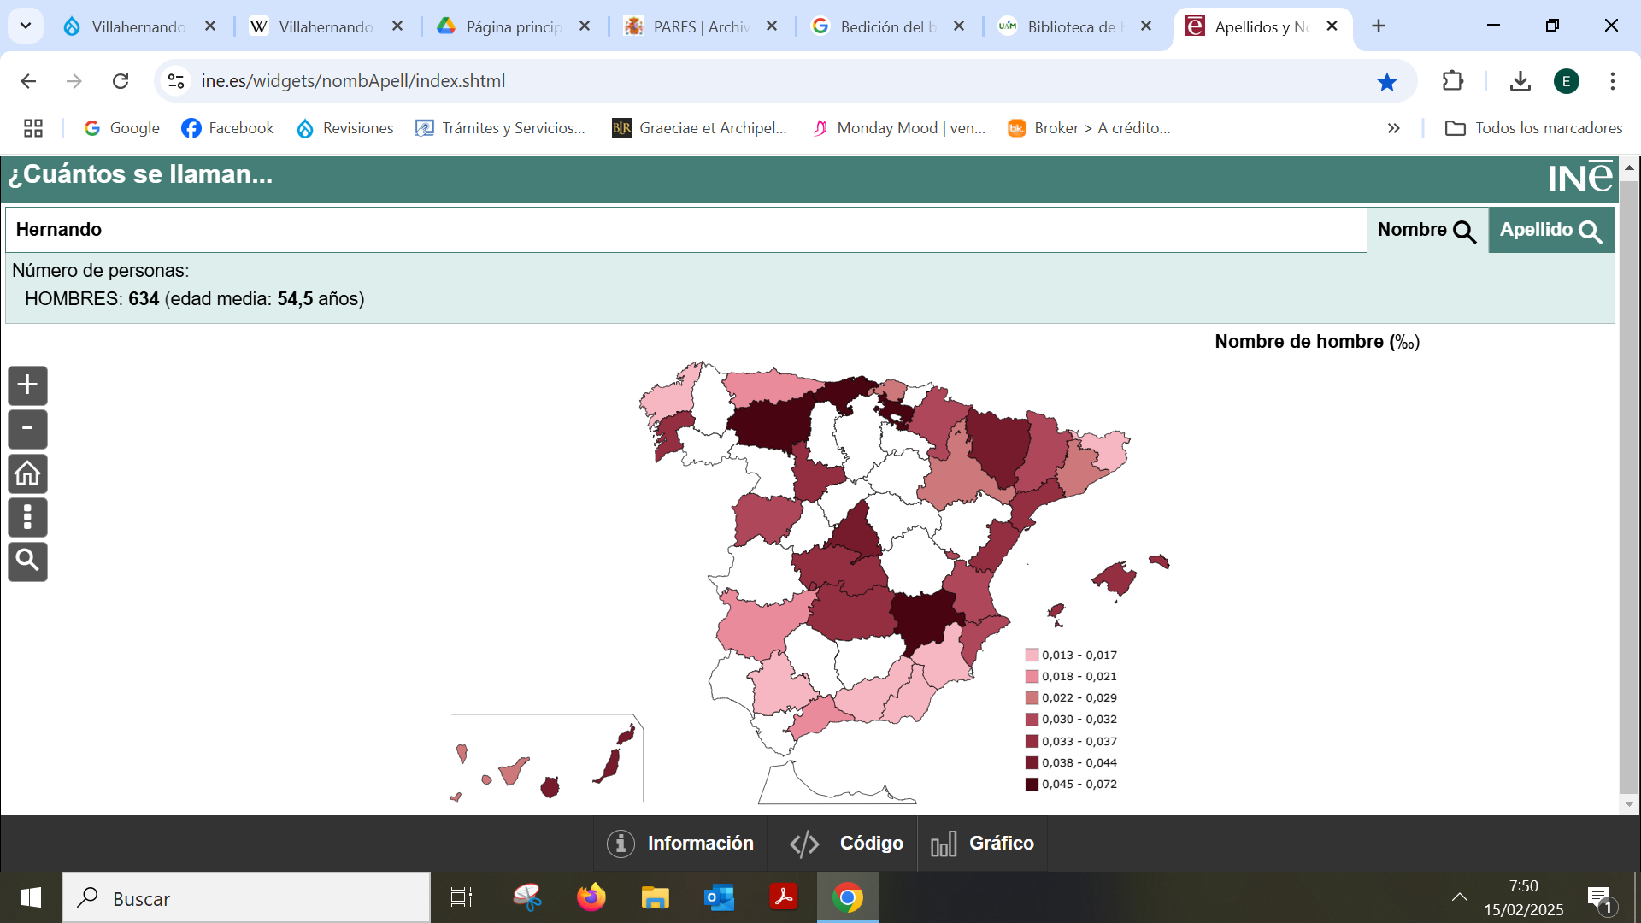Reload the current page
Viewport: 1641px width, 923px height.
pyautogui.click(x=121, y=81)
